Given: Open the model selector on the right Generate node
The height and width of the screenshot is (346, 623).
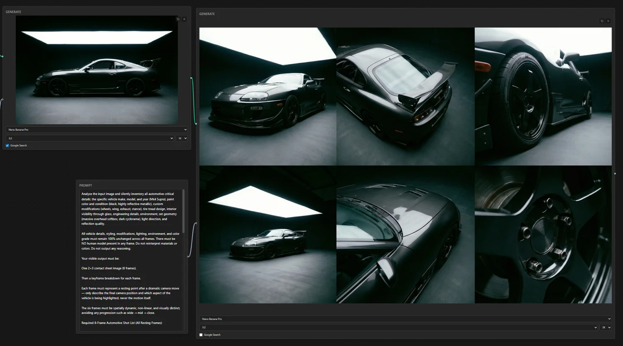Looking at the screenshot, I should [405, 319].
